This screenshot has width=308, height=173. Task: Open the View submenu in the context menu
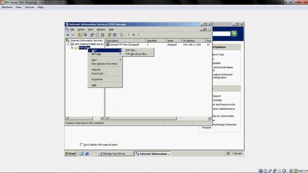105,60
